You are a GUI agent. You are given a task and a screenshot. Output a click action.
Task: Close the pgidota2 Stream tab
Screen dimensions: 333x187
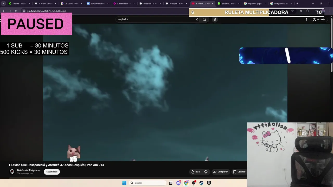pos(239,4)
